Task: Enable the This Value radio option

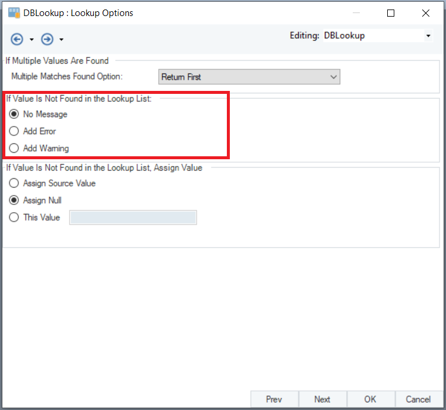Action: pyautogui.click(x=14, y=217)
